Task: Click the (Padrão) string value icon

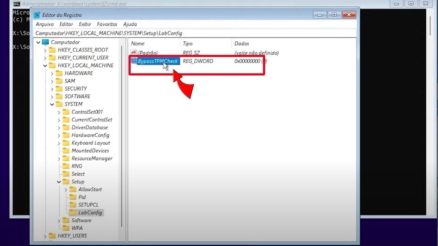Action: [x=133, y=53]
